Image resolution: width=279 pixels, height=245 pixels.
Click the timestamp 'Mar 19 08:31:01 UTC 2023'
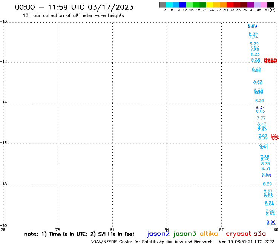click(247, 242)
